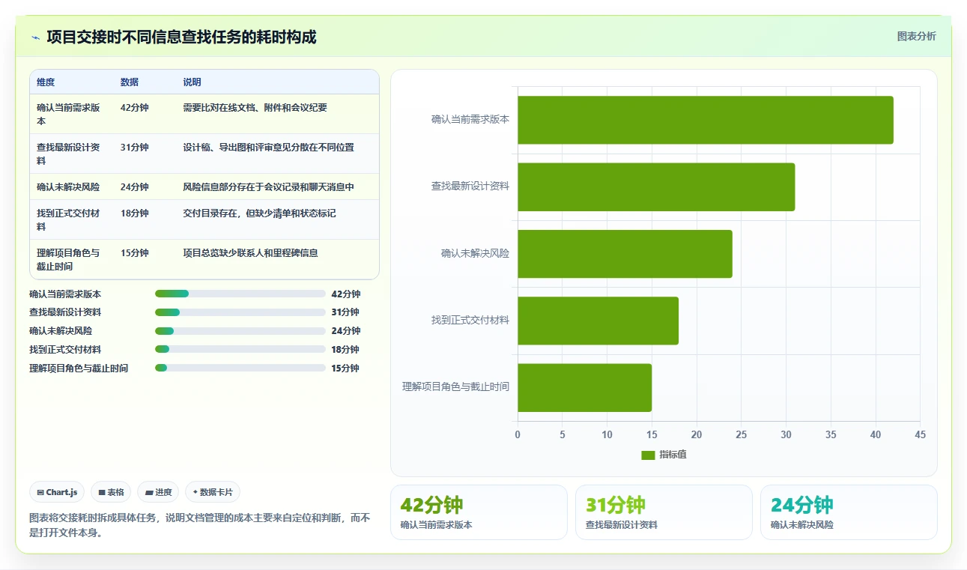Select the Chart.js tag chip

click(x=58, y=492)
